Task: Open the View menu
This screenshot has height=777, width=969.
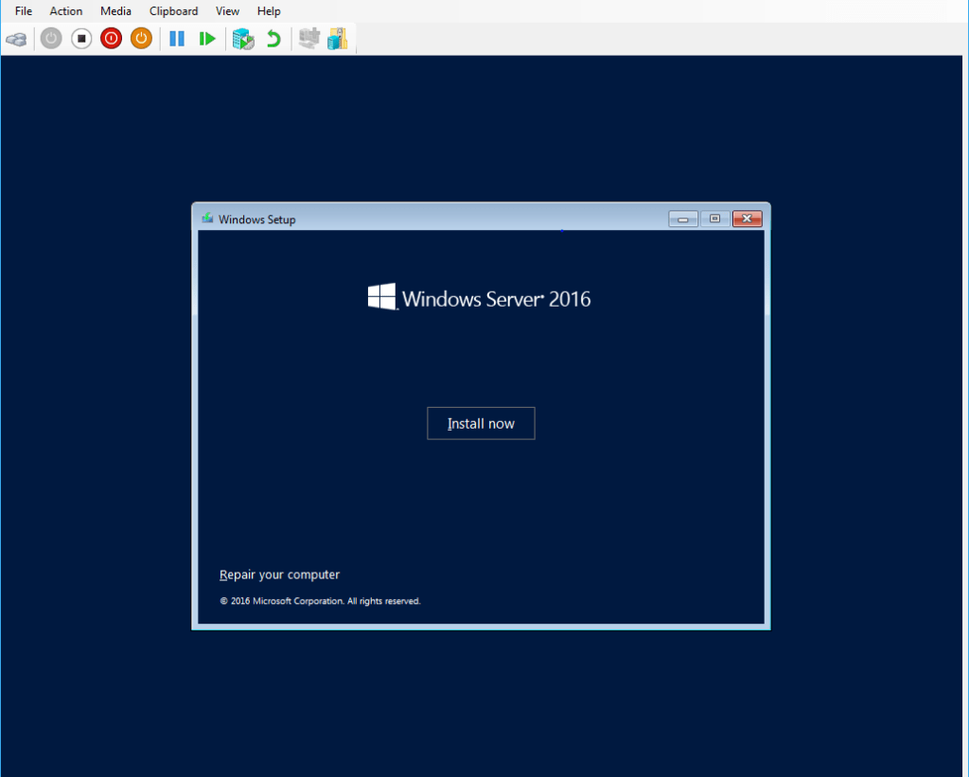Action: pyautogui.click(x=227, y=11)
